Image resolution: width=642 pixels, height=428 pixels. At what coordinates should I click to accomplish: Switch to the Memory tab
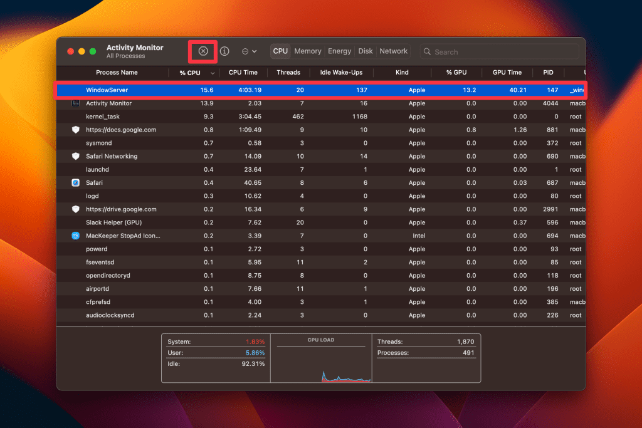click(x=307, y=51)
